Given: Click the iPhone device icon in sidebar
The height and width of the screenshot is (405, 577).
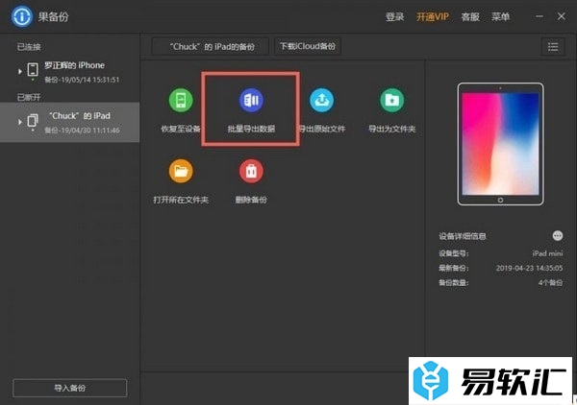Looking at the screenshot, I should tap(33, 70).
